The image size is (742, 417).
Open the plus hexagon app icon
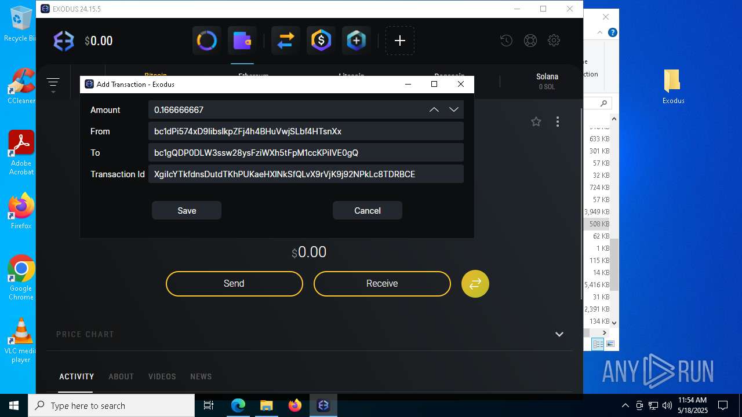[x=356, y=41]
